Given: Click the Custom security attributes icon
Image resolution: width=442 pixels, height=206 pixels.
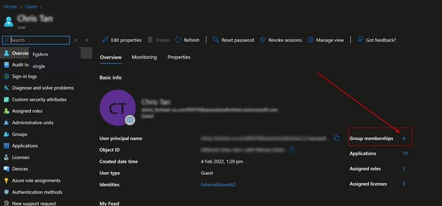Looking at the screenshot, I should [6, 99].
